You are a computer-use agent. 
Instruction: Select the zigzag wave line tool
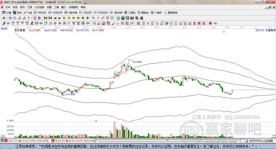[x=118, y=23]
